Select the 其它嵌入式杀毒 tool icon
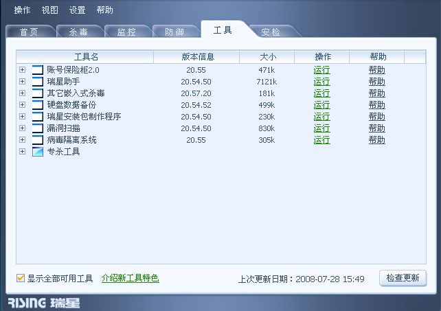This screenshot has height=311, width=441. tap(38, 93)
